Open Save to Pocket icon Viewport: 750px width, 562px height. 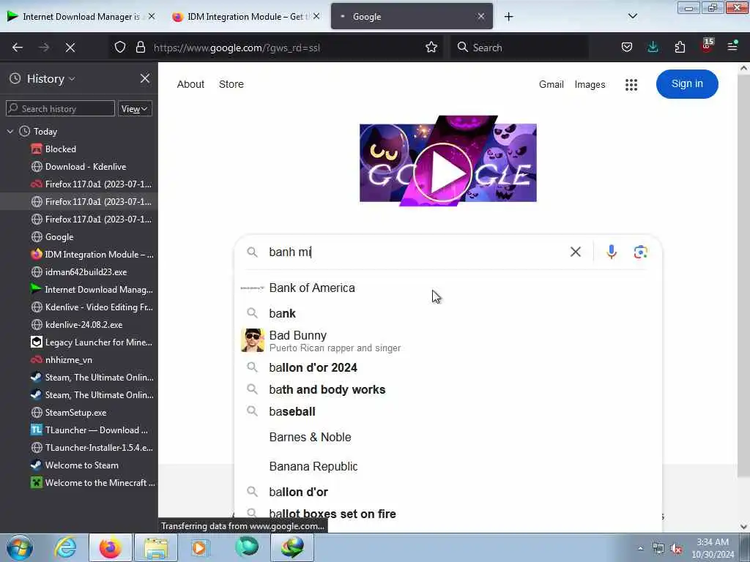(x=627, y=47)
